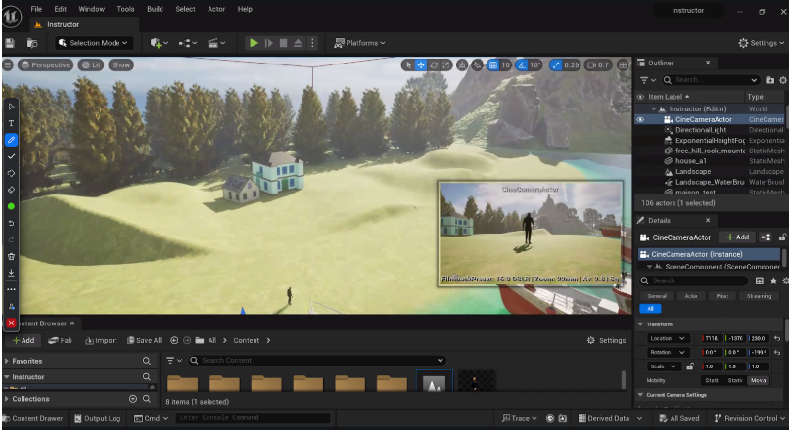This screenshot has width=789, height=430.
Task: Toggle world/local coordinate space icon
Action: tap(462, 64)
